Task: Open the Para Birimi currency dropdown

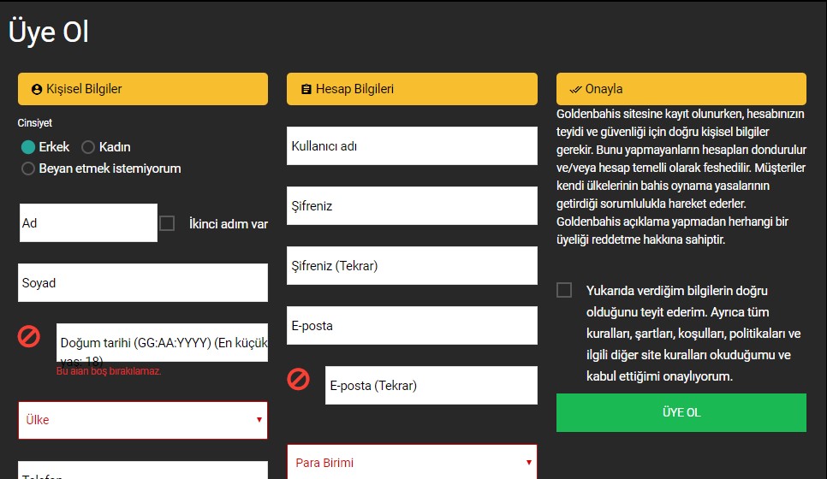Action: click(412, 462)
